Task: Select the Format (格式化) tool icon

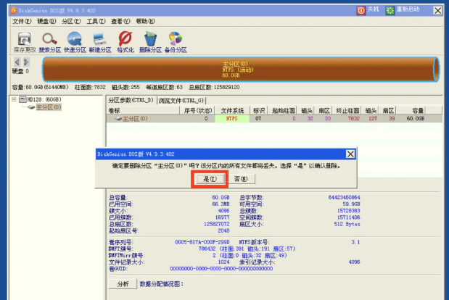Action: pos(125,39)
